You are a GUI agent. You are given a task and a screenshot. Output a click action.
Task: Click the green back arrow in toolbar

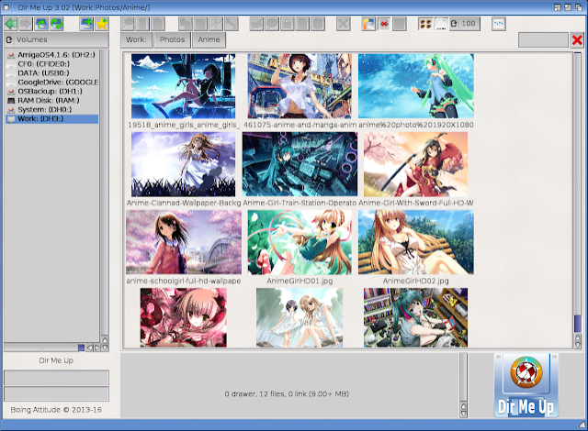click(x=11, y=22)
